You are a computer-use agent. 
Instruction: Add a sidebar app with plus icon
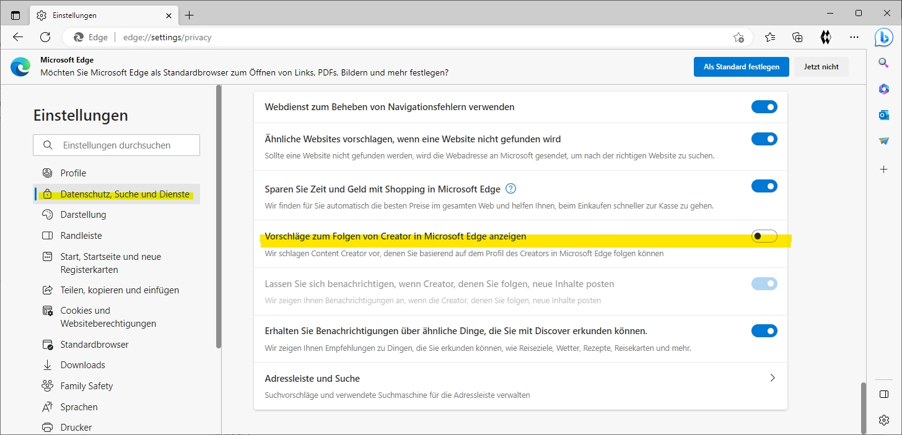pyautogui.click(x=884, y=169)
